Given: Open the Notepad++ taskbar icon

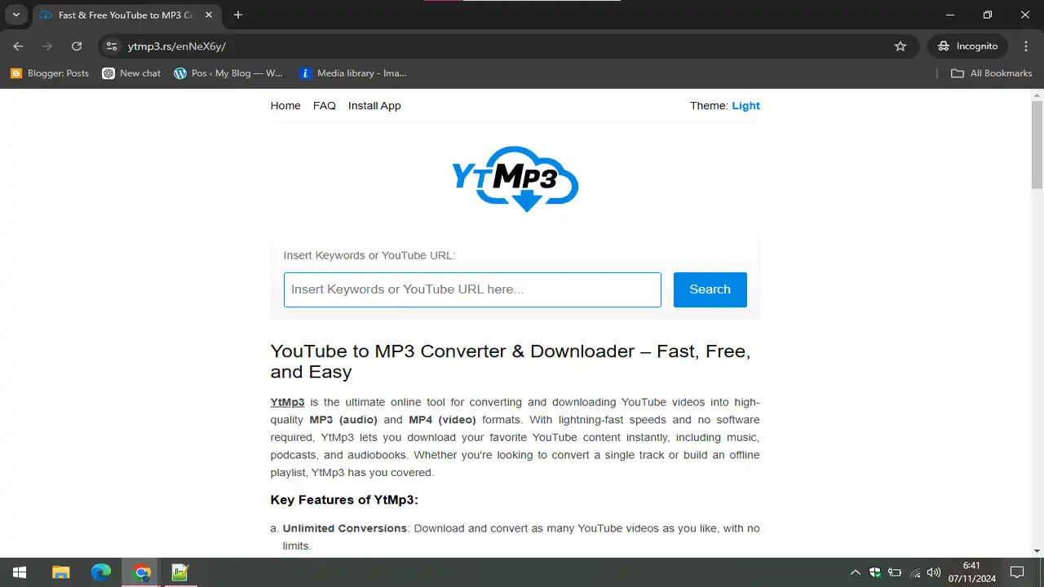Looking at the screenshot, I should (179, 572).
